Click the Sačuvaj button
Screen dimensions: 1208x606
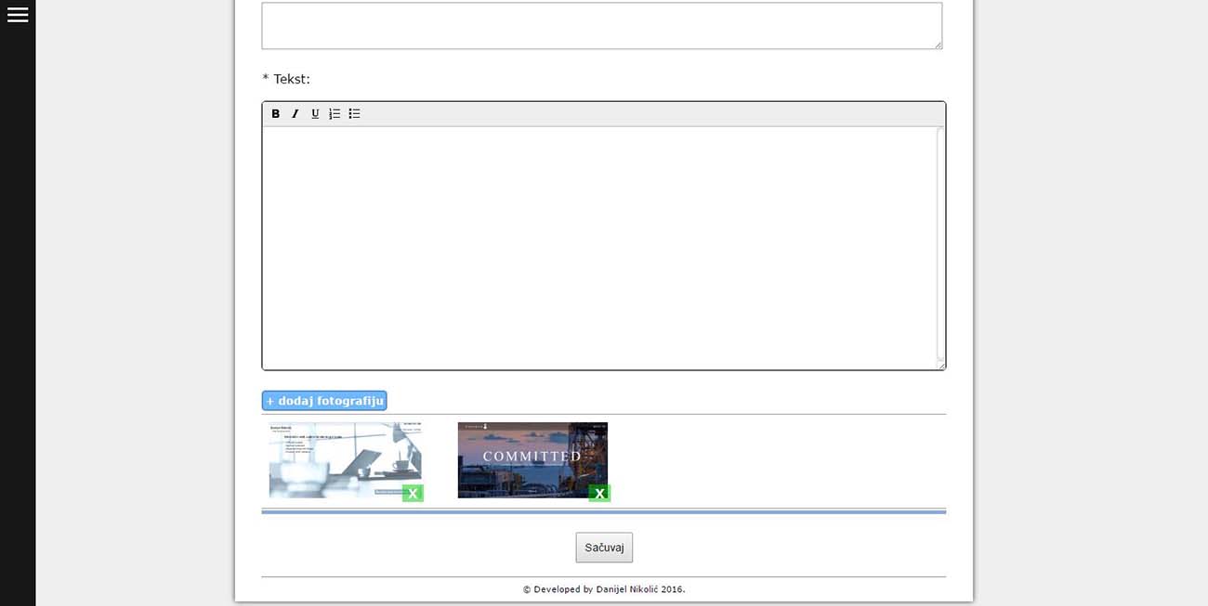604,548
